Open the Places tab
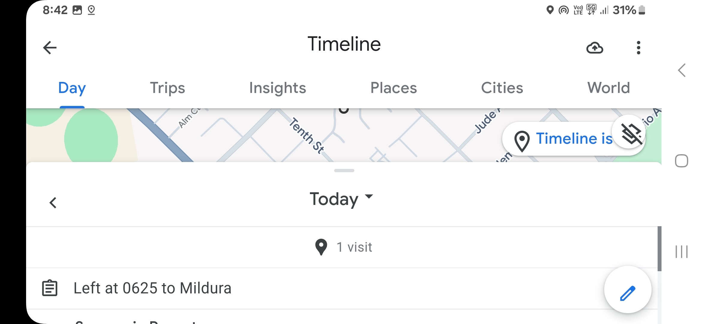This screenshot has height=324, width=702. pos(393,88)
